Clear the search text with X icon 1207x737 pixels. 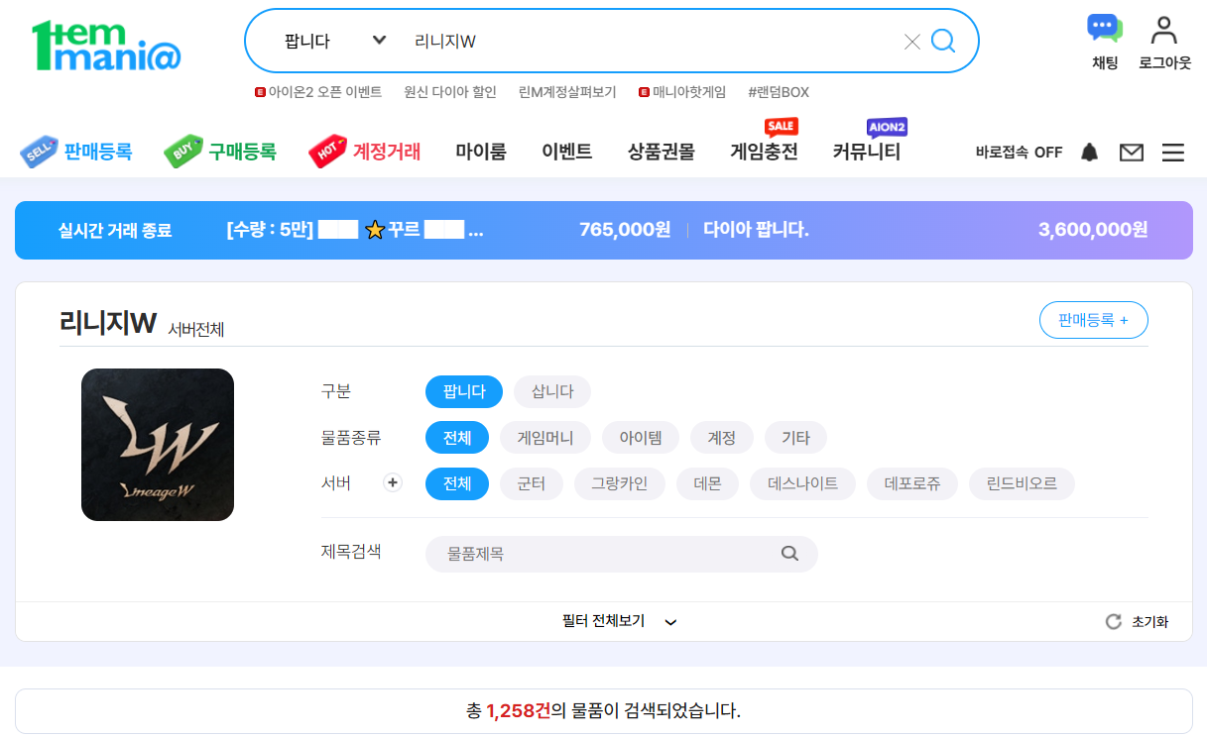pos(912,42)
